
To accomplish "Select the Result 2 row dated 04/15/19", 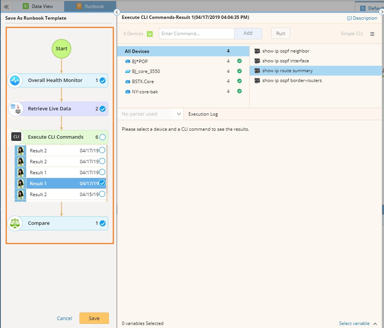I will pyautogui.click(x=60, y=195).
